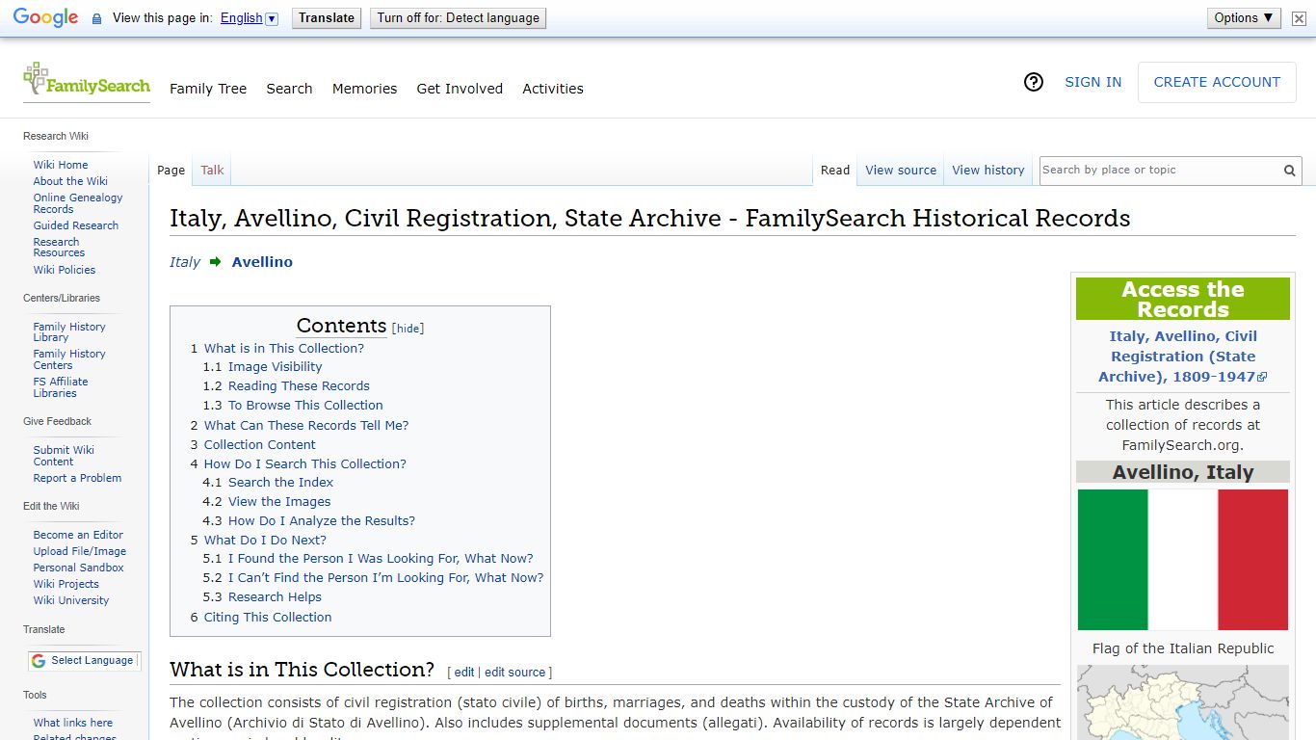Open Guided Research link
The width and height of the screenshot is (1316, 740).
click(76, 225)
